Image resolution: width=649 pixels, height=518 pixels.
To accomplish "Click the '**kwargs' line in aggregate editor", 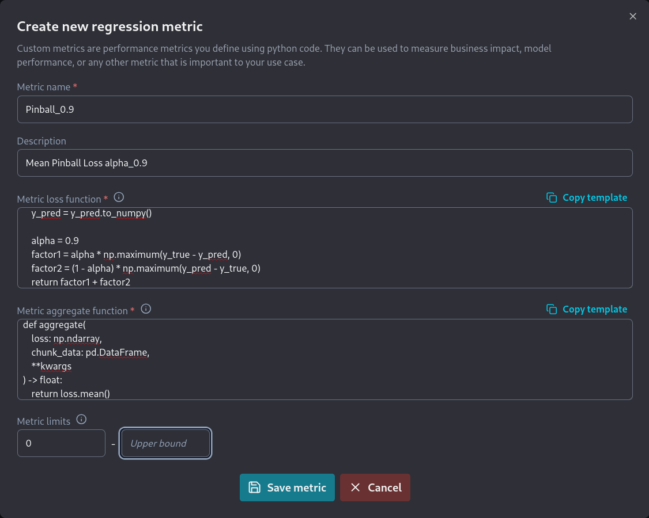I will 51,366.
